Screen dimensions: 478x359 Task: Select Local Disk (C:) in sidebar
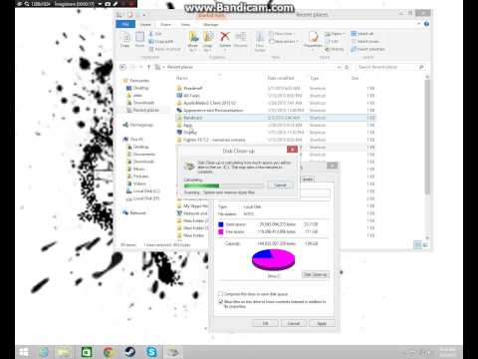point(143,191)
